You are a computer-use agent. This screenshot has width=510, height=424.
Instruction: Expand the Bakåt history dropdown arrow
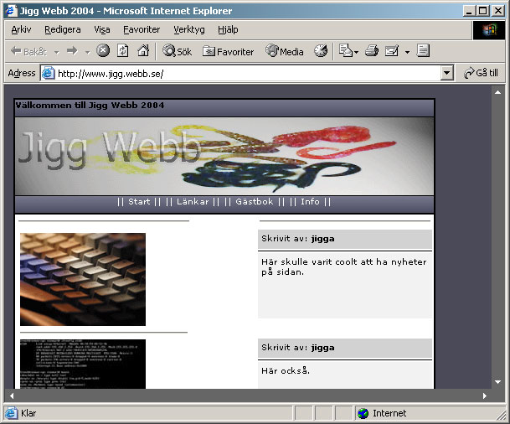point(57,52)
